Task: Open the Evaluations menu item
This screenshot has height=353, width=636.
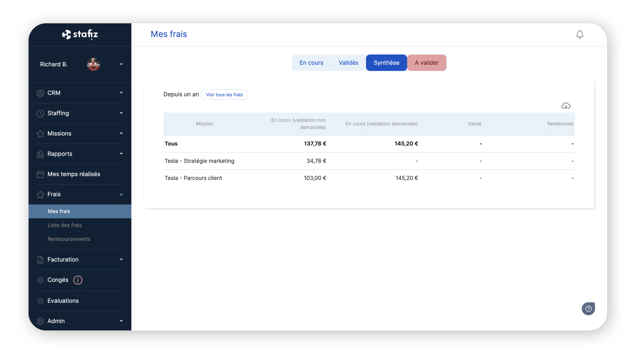Action: click(63, 301)
